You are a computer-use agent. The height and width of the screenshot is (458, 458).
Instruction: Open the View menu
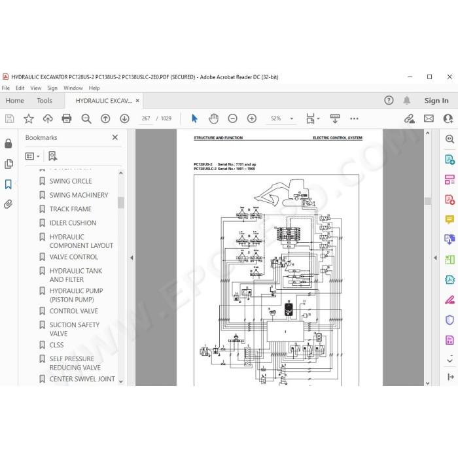[35, 88]
